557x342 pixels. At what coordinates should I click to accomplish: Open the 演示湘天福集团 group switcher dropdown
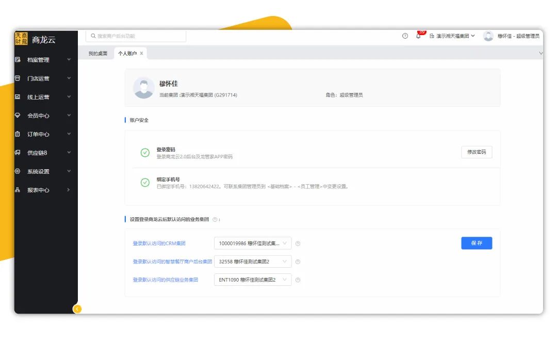tap(452, 36)
